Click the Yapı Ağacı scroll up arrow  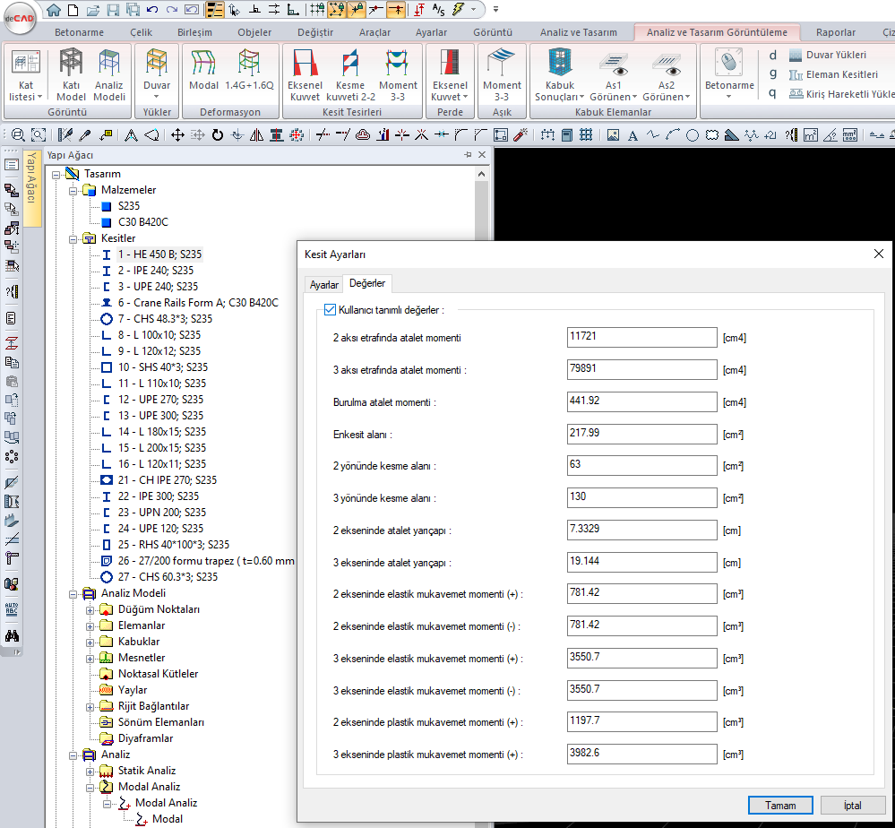(481, 174)
